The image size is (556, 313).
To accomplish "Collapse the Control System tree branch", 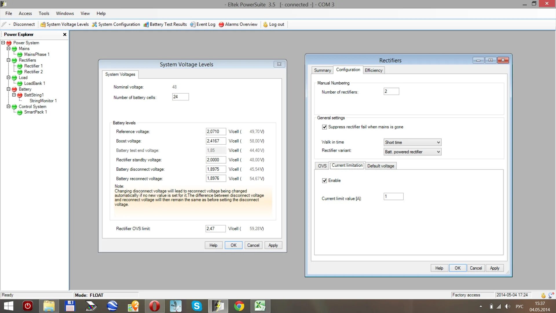I will tap(8, 106).
